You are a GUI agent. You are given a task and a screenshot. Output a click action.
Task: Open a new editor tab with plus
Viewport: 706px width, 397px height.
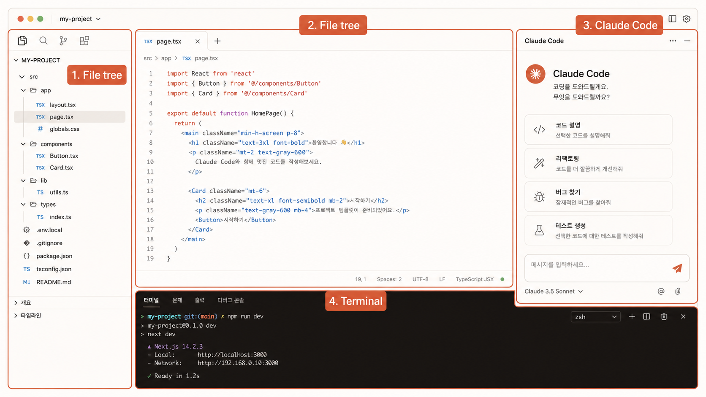coord(217,41)
